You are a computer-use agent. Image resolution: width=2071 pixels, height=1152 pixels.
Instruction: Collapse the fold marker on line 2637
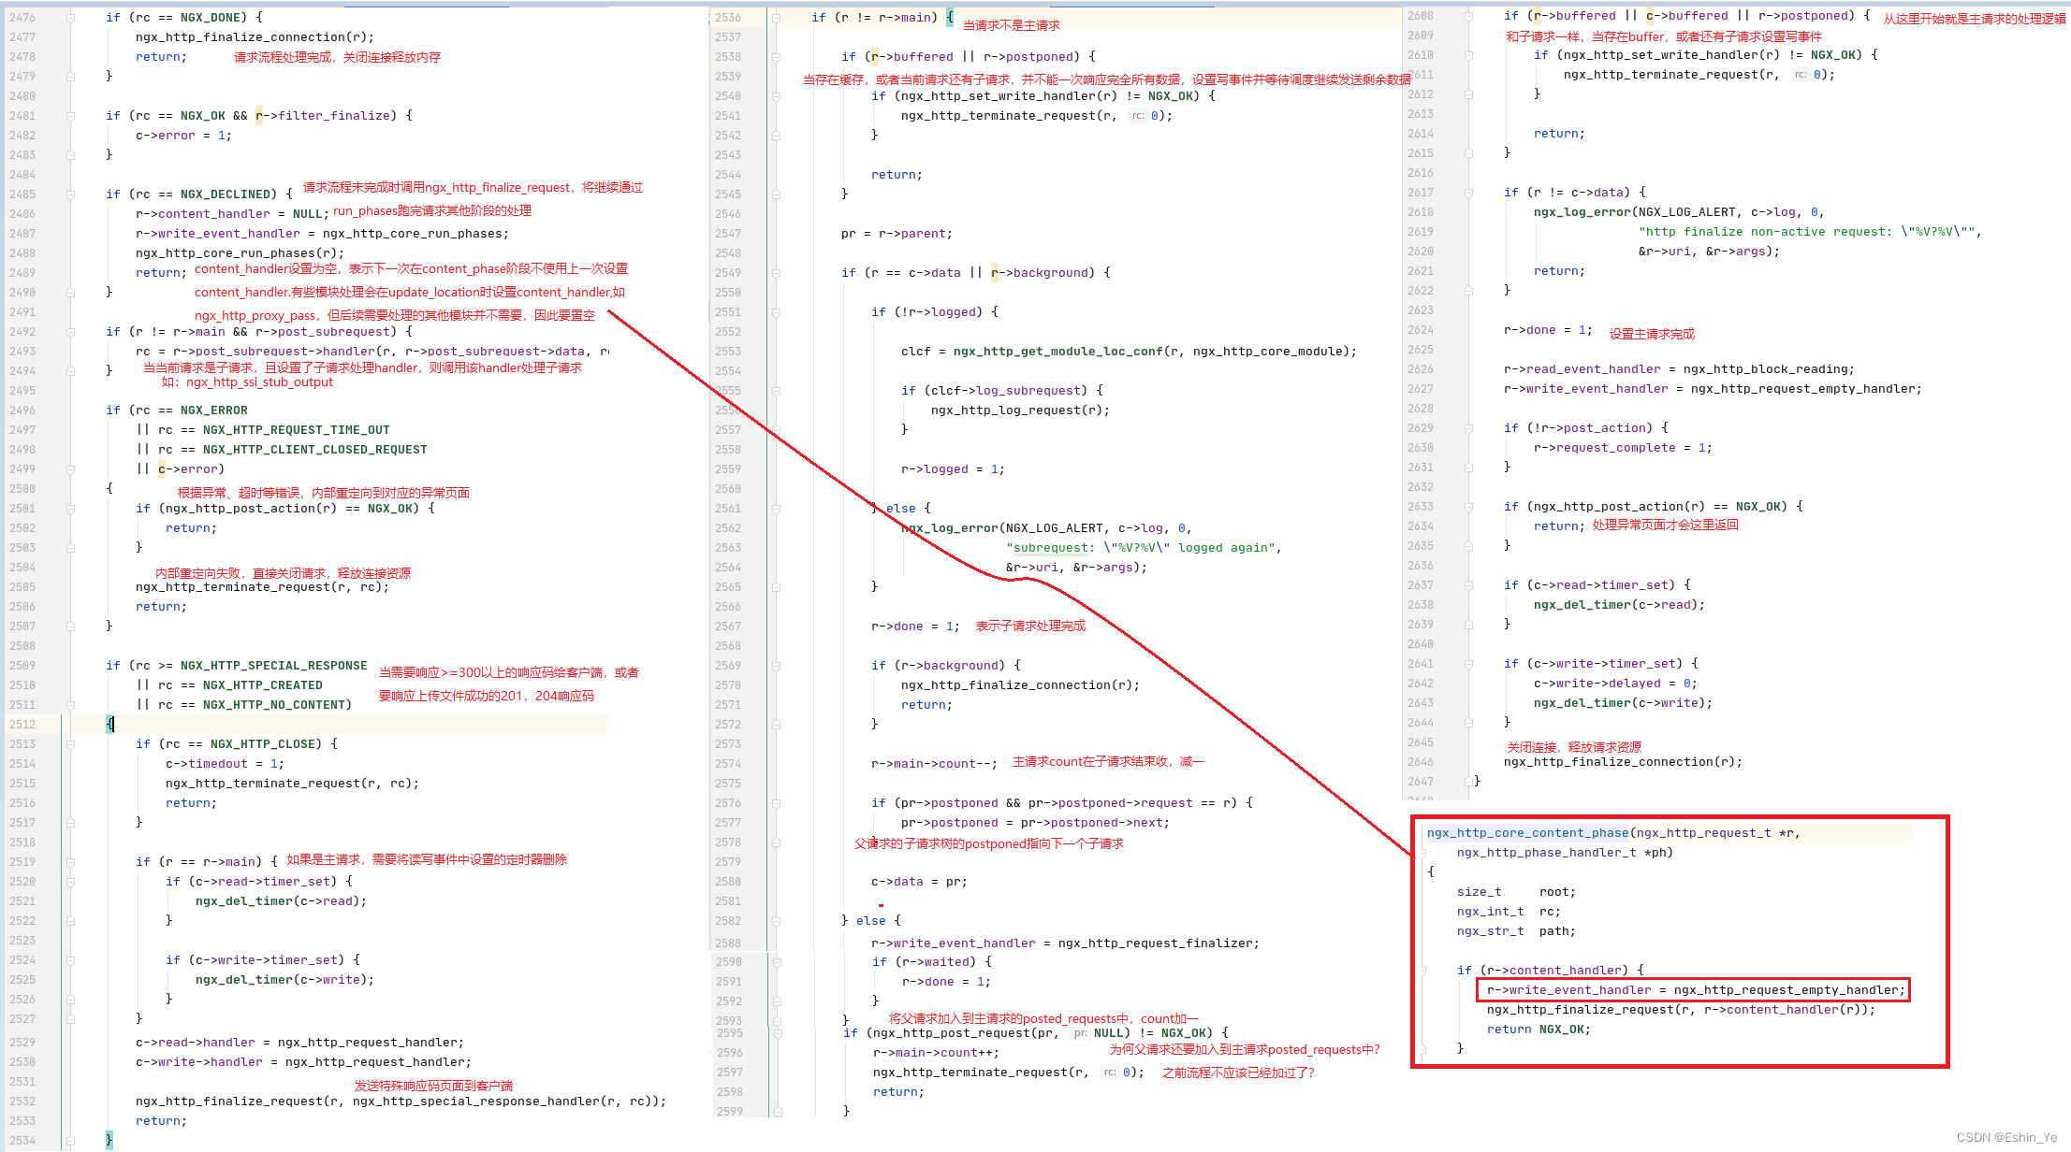click(1468, 585)
